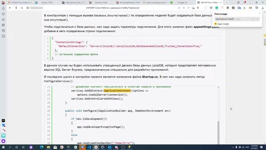Click the green circle extension icon
Viewport: 266px width, 150px height.
217,8
